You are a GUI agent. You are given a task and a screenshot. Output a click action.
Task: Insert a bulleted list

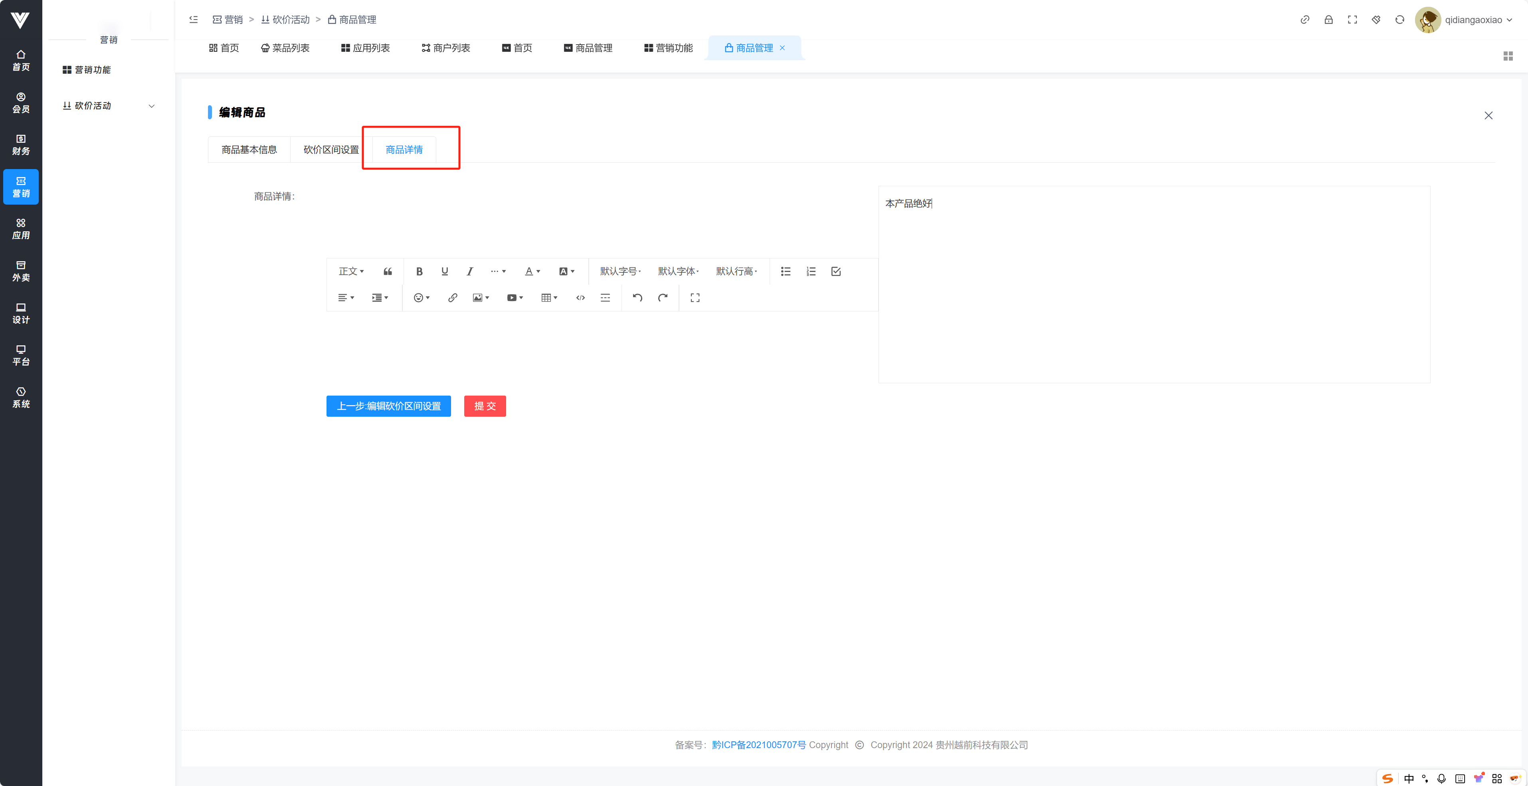pyautogui.click(x=785, y=272)
